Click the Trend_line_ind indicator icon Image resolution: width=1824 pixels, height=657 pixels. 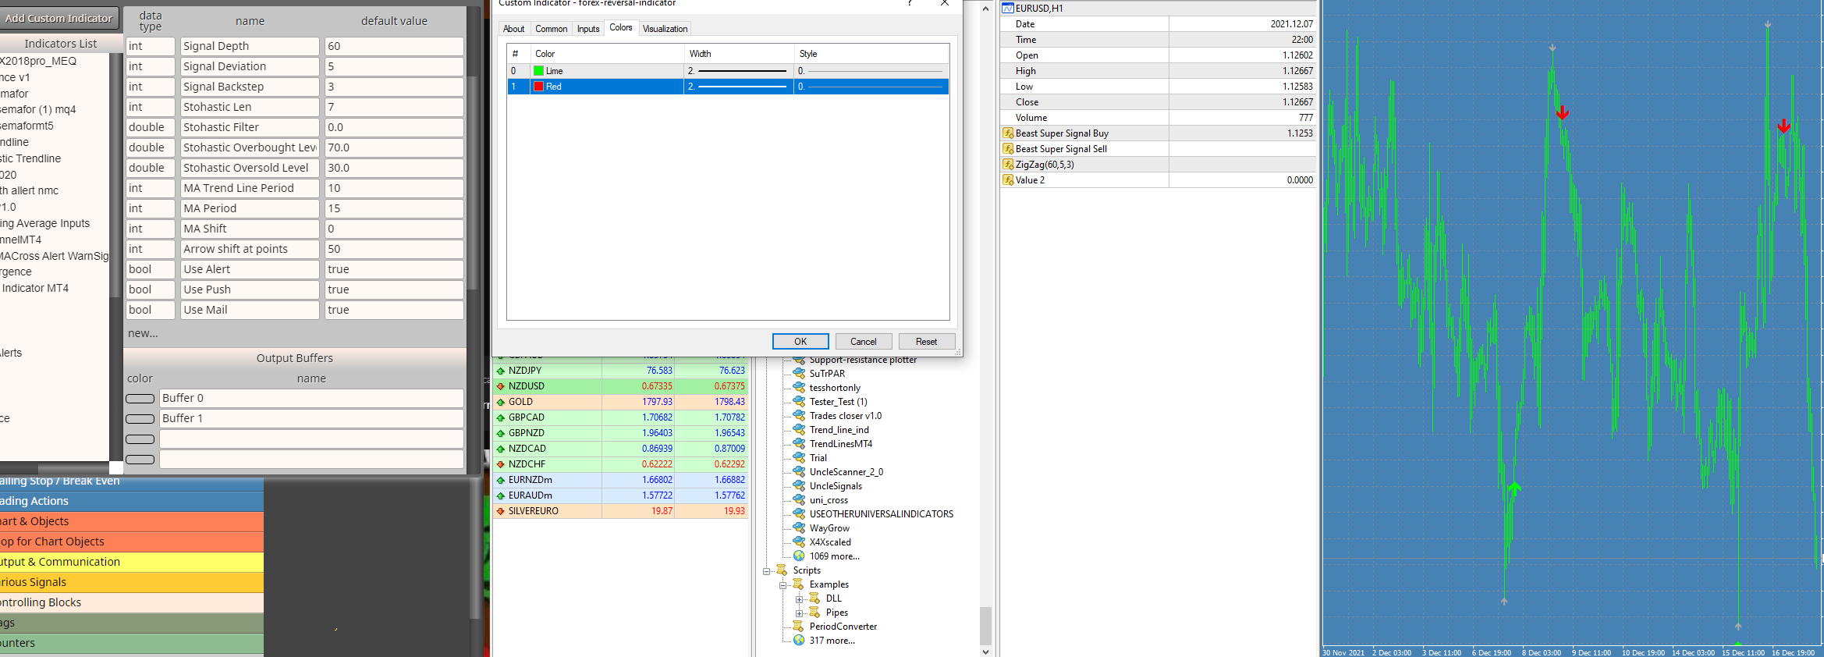tap(799, 430)
